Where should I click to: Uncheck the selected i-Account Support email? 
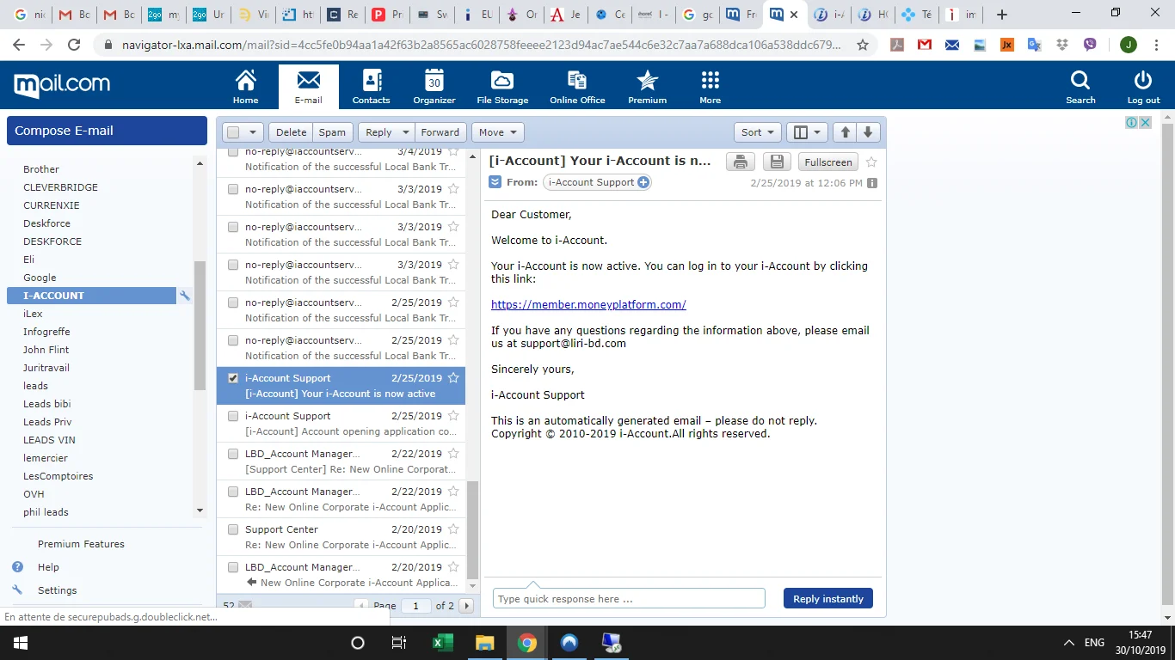tap(233, 378)
